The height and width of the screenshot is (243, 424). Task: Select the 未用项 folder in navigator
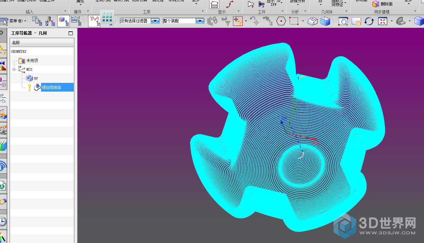pyautogui.click(x=29, y=60)
